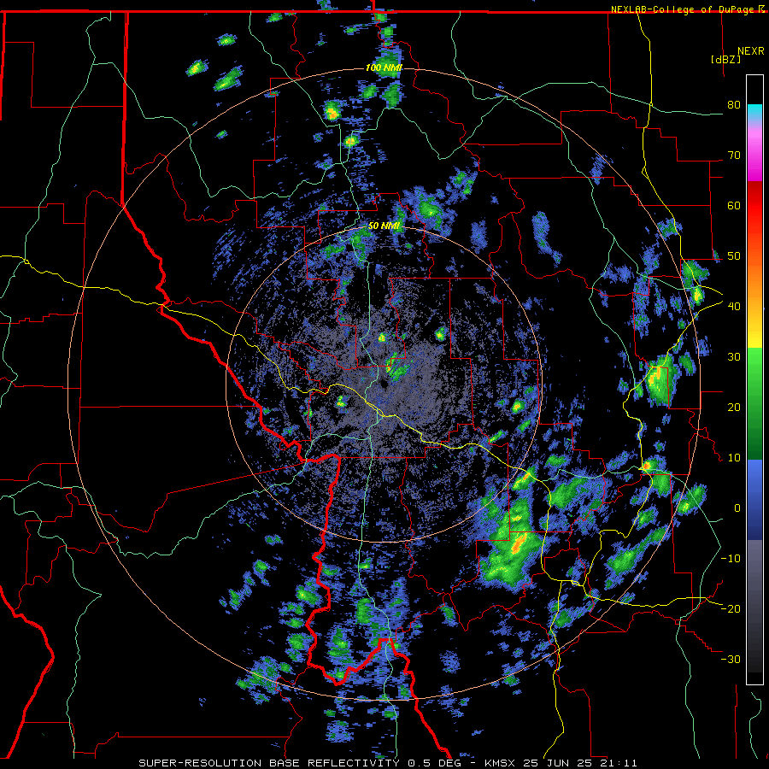769x769 pixels.
Task: Click the 20 value on the dBZ scale
Action: [x=734, y=407]
